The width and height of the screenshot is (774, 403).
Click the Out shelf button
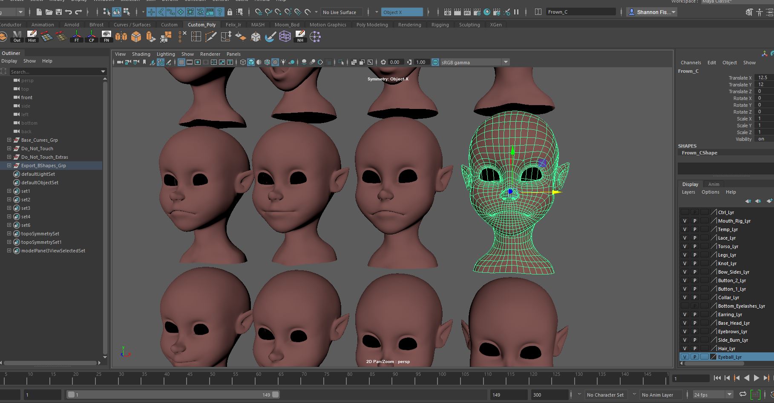tap(17, 37)
